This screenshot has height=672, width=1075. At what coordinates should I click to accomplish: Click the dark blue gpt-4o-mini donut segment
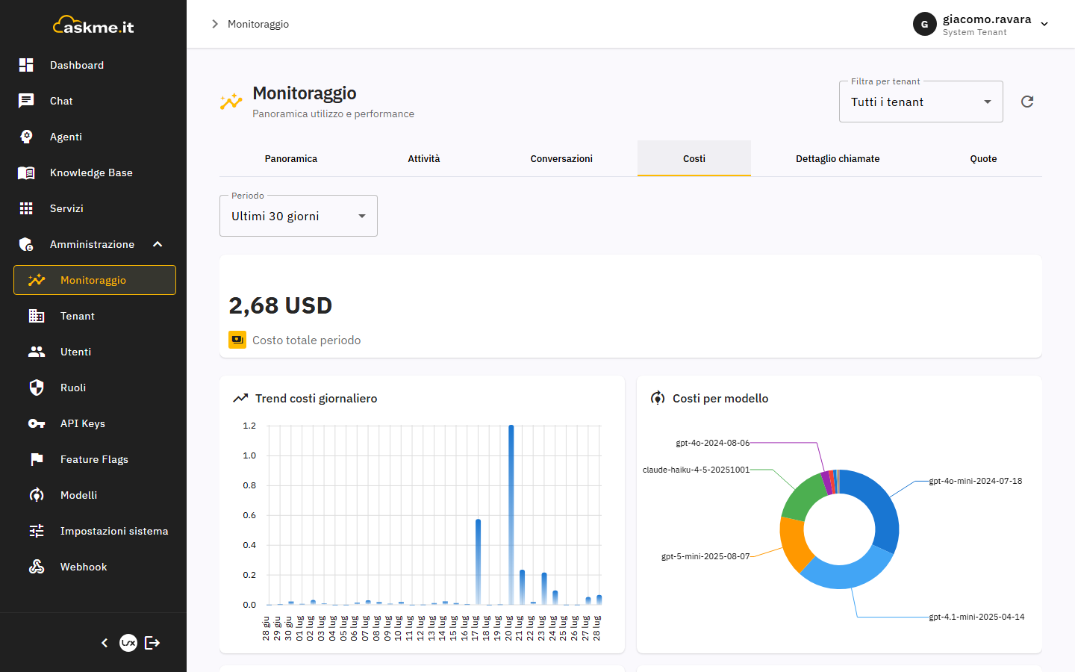(881, 508)
